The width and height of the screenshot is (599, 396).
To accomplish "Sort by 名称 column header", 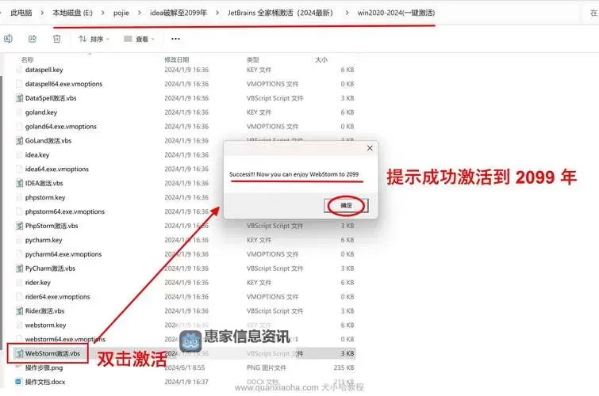I will pos(28,59).
